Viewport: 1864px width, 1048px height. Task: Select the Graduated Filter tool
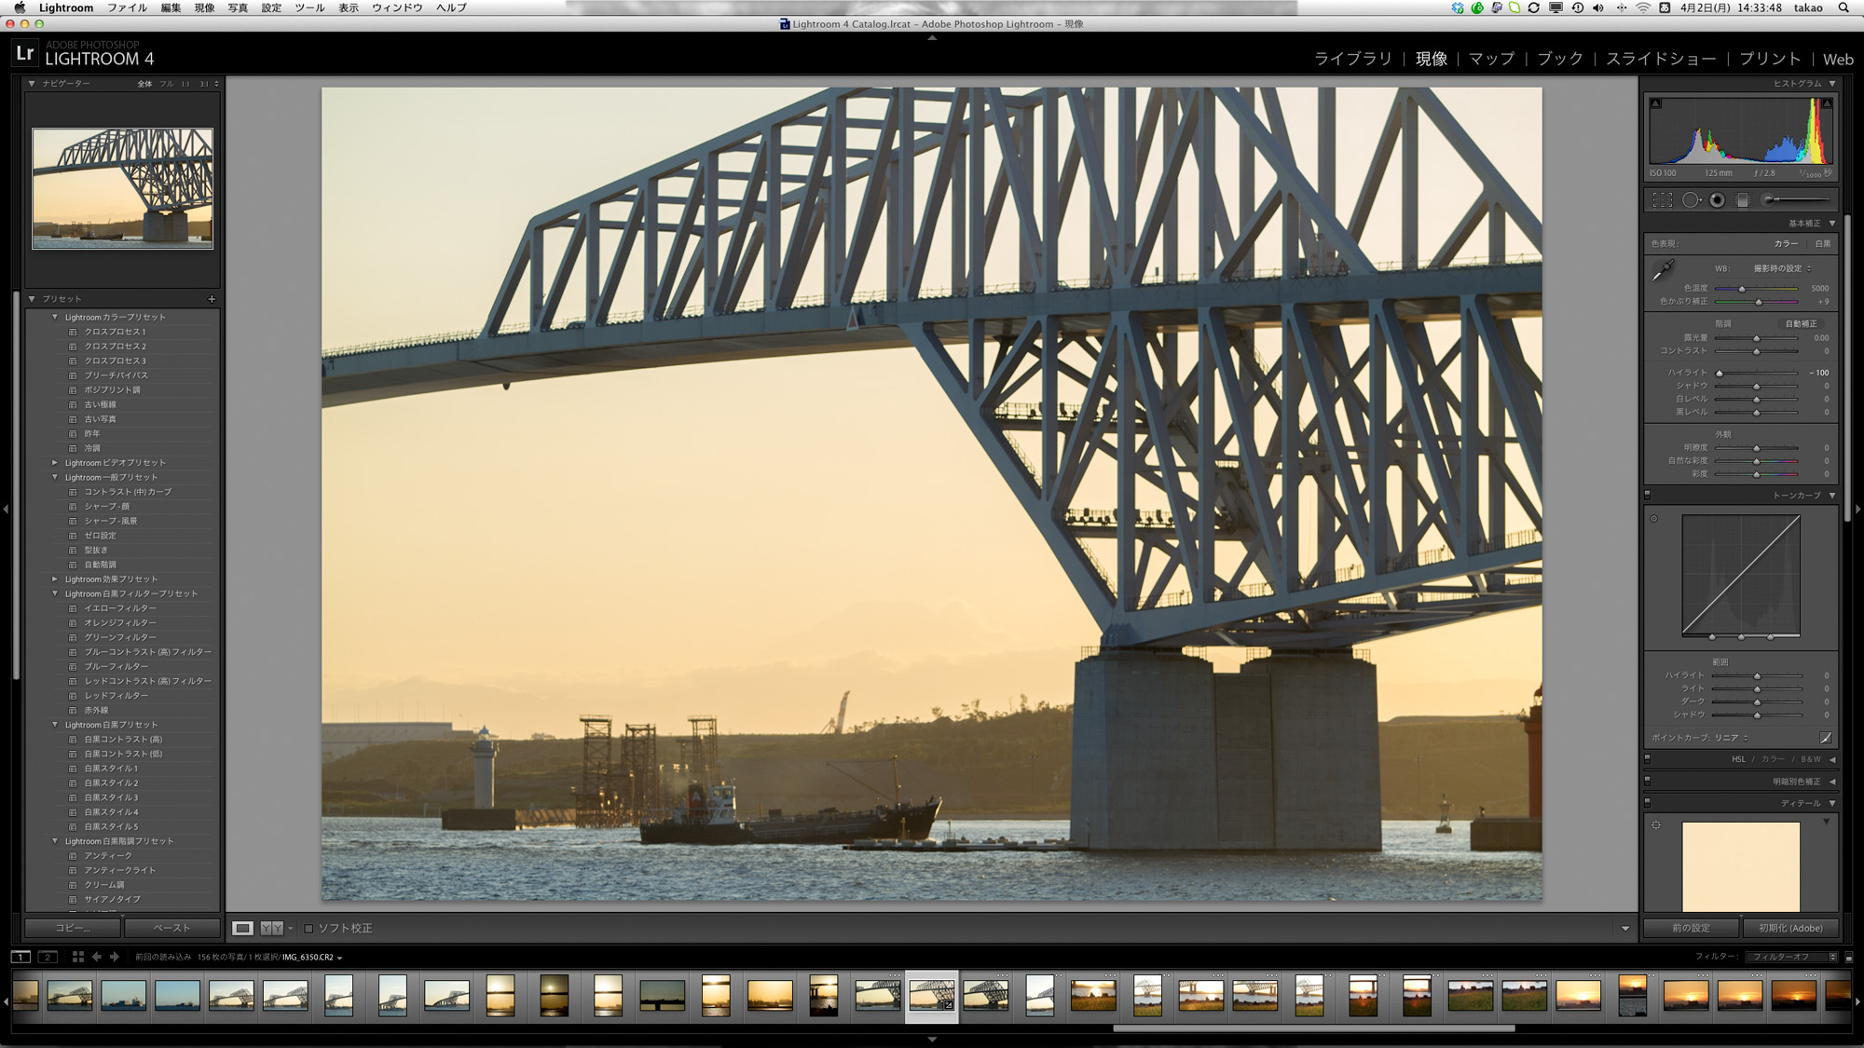[x=1743, y=199]
